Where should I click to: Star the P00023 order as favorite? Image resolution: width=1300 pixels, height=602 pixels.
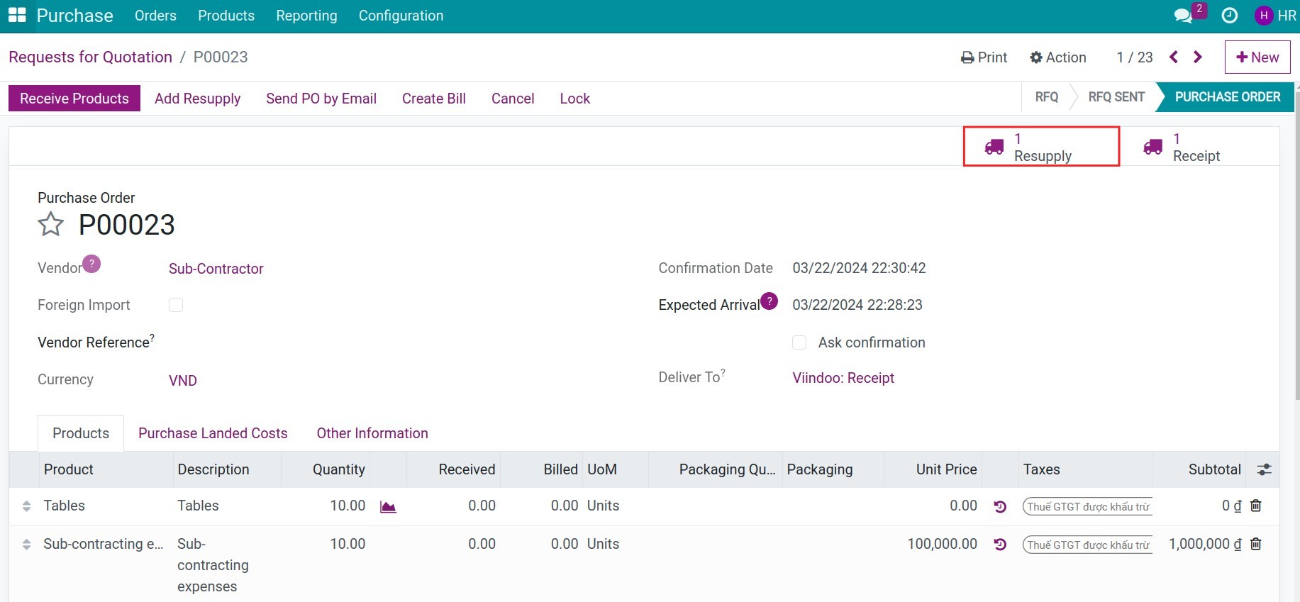51,225
